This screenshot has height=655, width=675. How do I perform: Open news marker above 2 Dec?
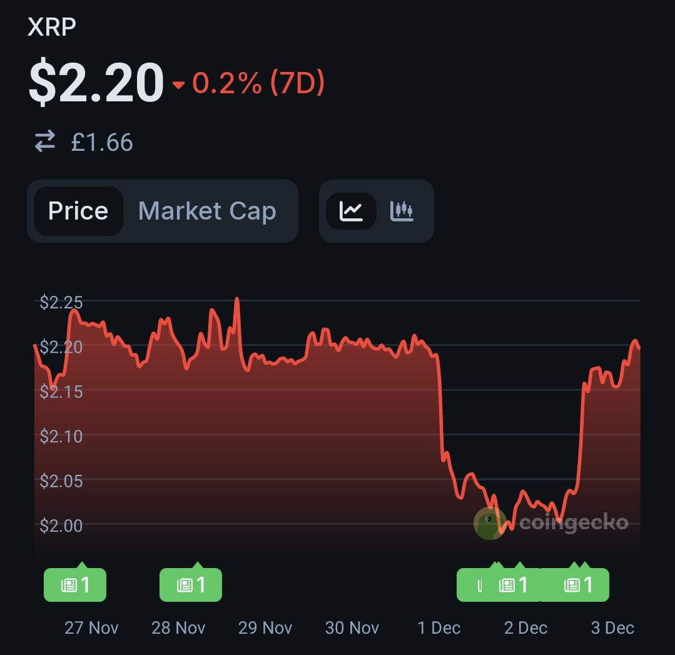[x=513, y=585]
